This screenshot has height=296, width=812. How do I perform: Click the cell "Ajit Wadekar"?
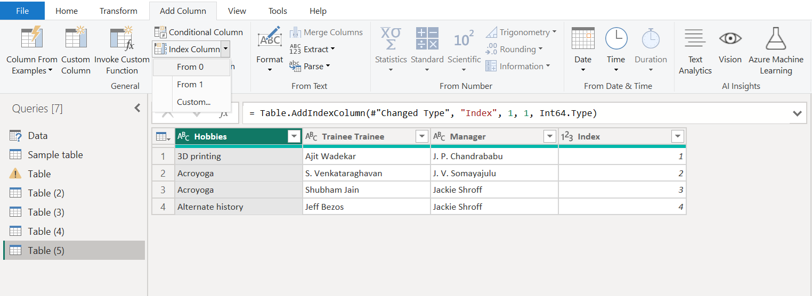367,157
